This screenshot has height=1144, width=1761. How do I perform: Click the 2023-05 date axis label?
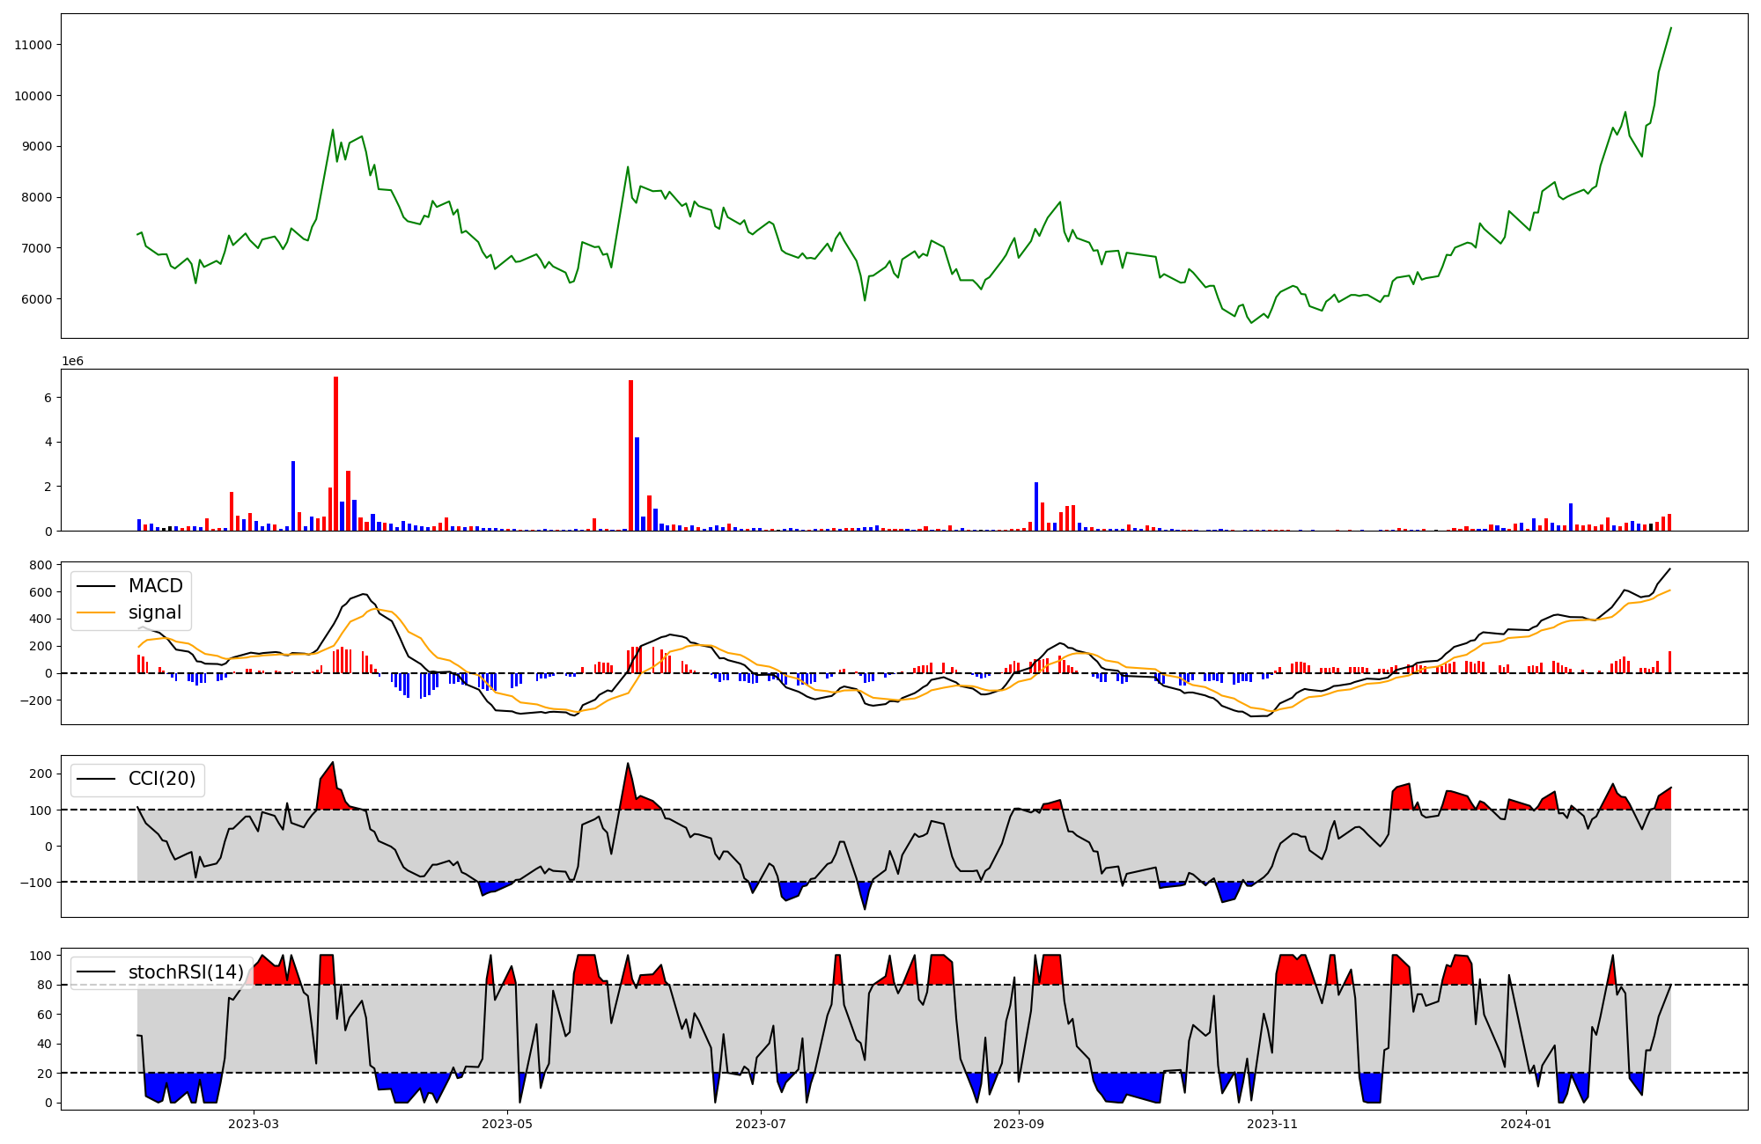[507, 1124]
